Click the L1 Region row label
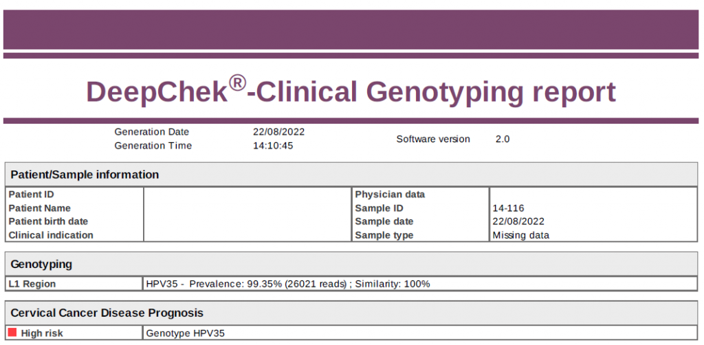The height and width of the screenshot is (345, 704). 32,283
